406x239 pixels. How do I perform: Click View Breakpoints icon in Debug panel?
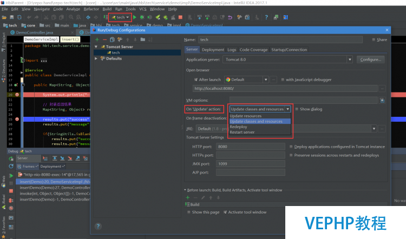(11, 201)
